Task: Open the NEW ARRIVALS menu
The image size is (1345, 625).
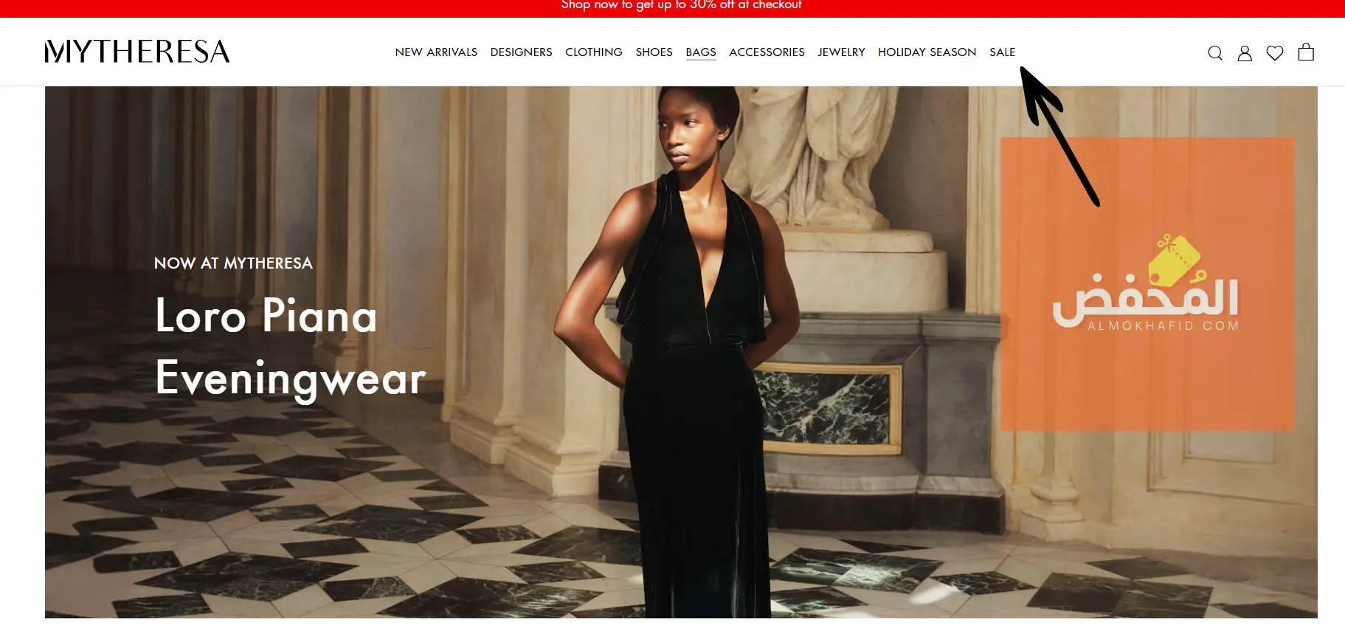Action: point(436,52)
